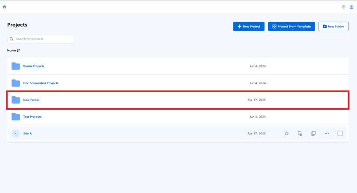Click the Site A project icon

16,133
